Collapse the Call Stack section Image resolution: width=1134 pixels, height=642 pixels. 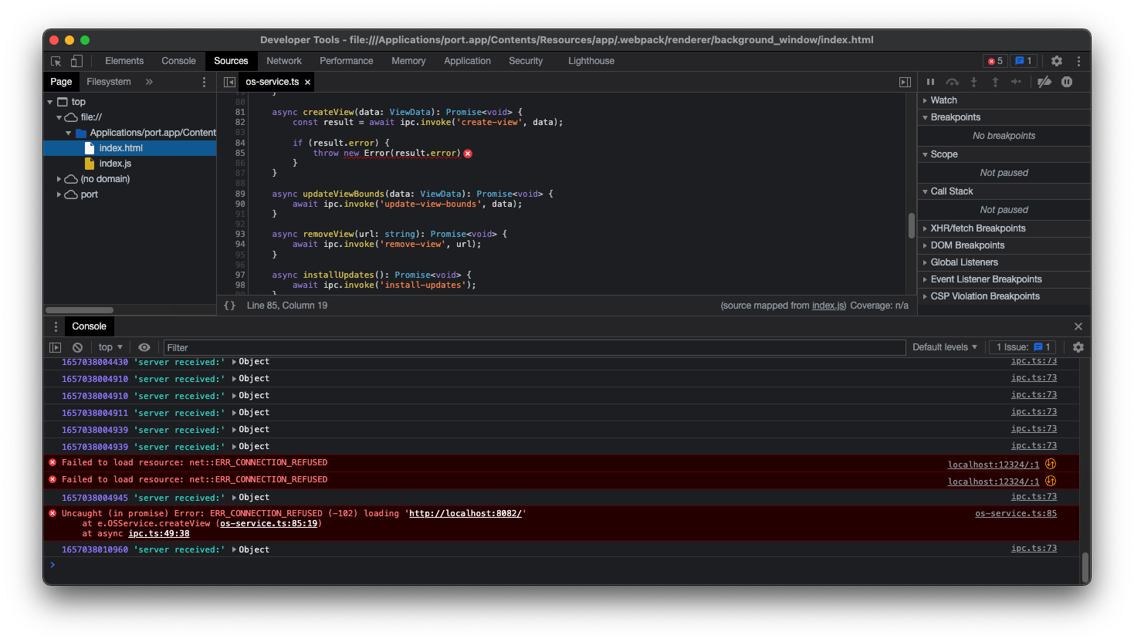click(x=1004, y=191)
